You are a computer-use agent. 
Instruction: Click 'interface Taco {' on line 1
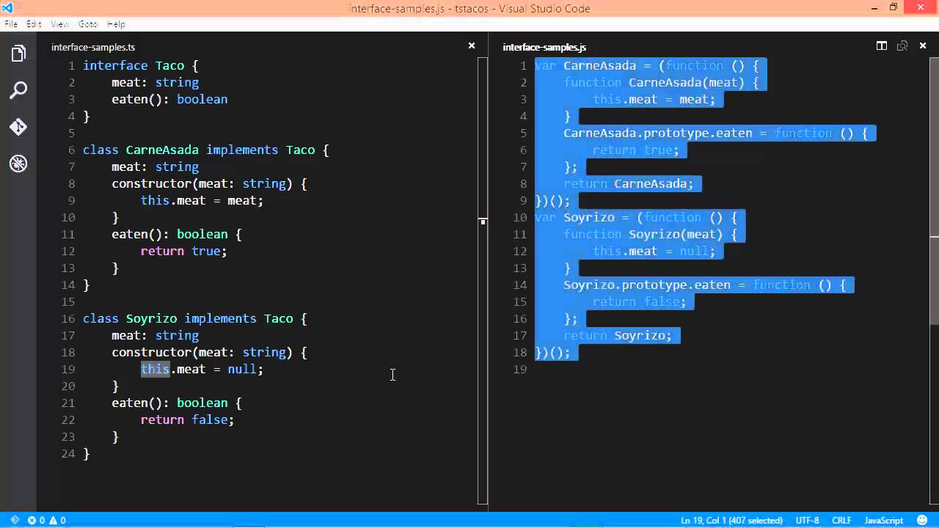pos(140,65)
